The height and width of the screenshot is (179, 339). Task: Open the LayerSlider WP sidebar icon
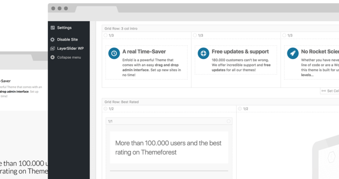(53, 48)
